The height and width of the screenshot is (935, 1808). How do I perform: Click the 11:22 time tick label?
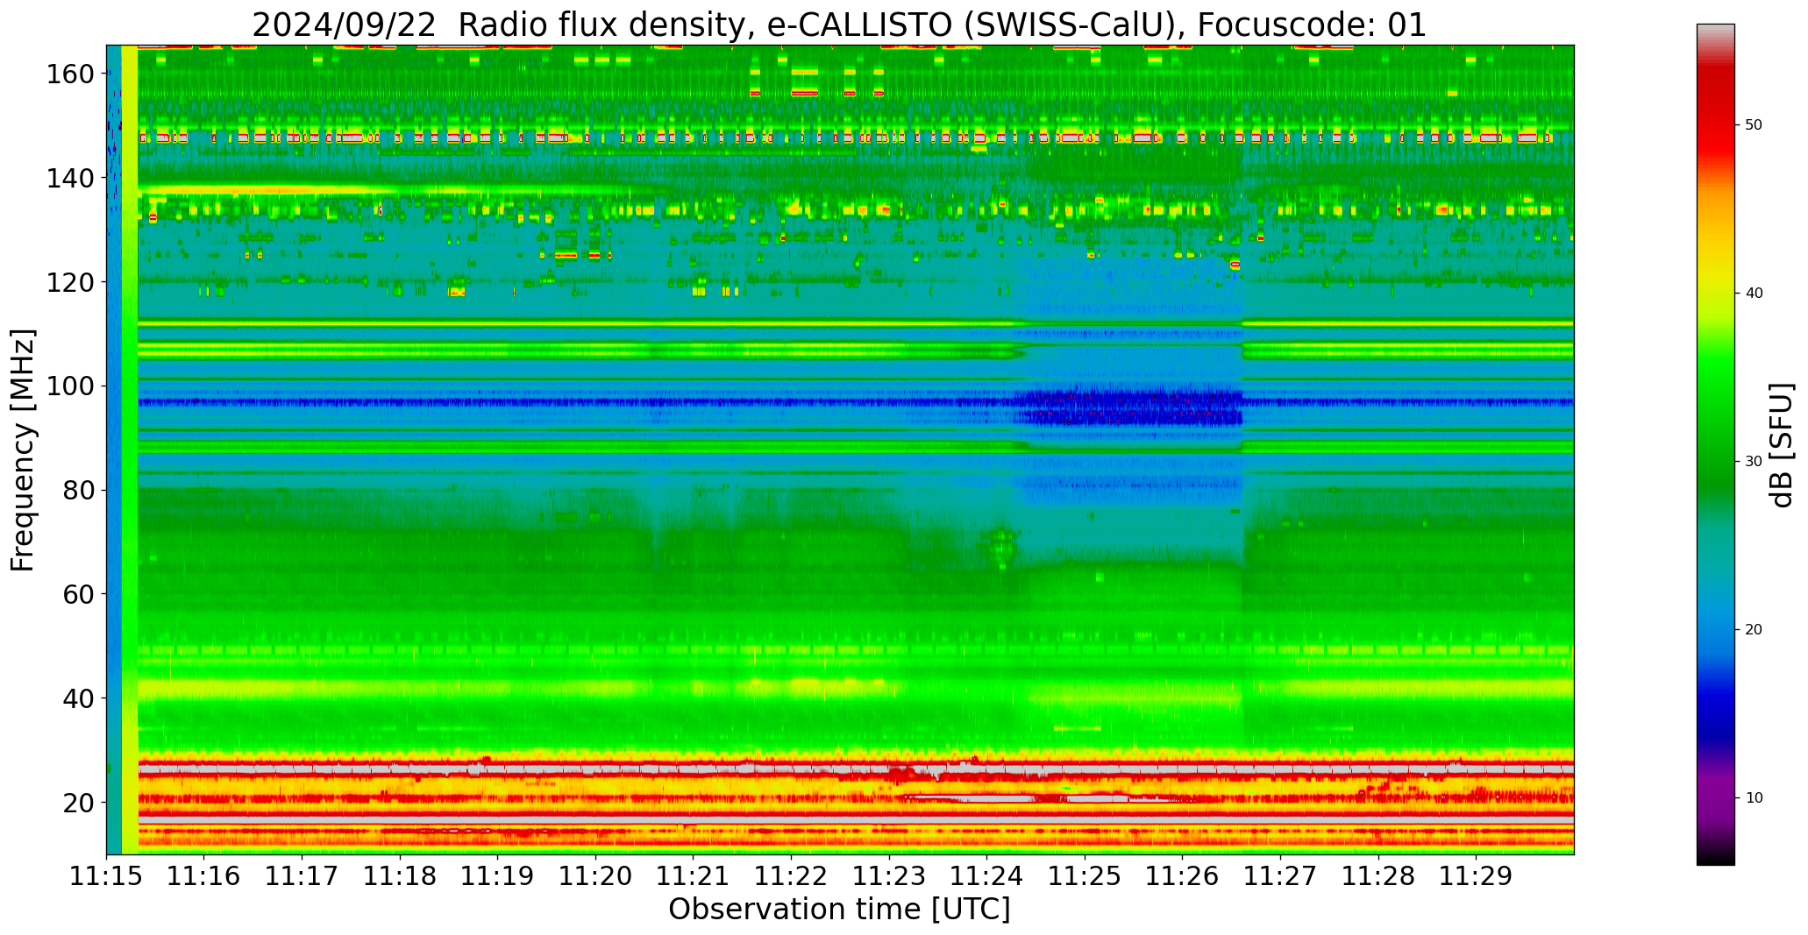point(792,876)
